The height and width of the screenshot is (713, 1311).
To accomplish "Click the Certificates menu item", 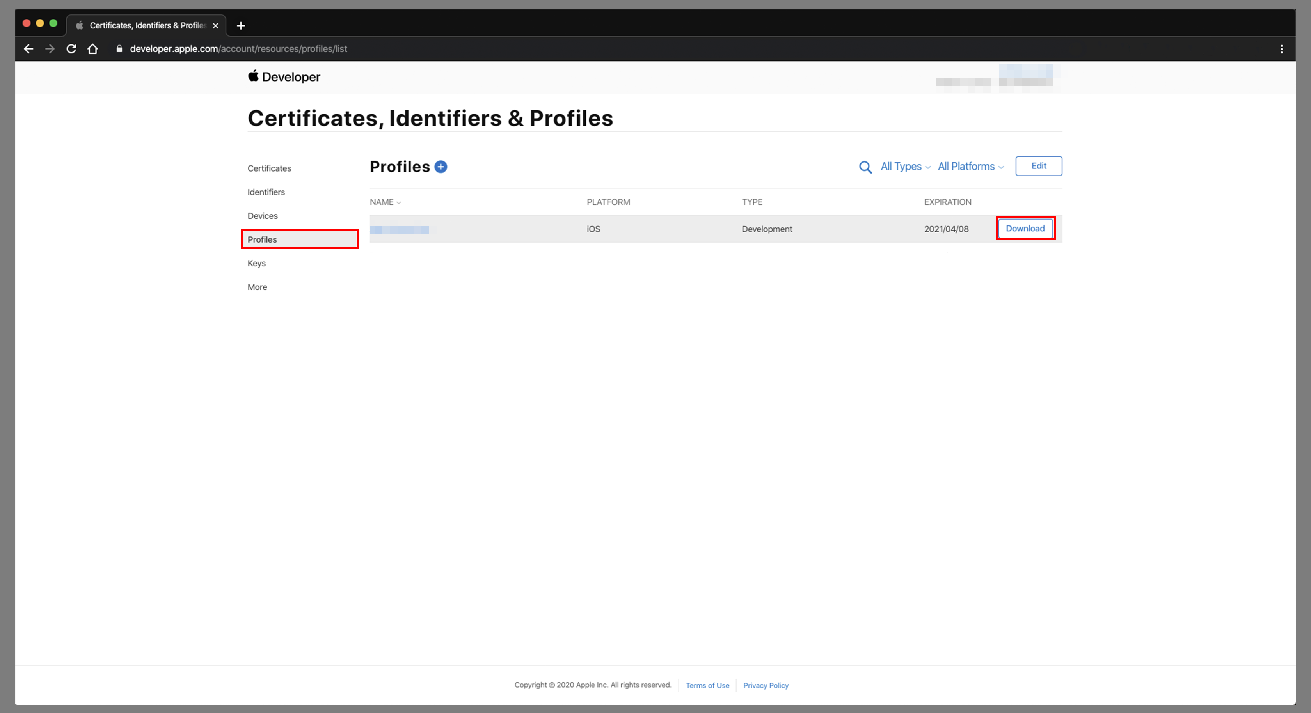I will click(x=269, y=168).
